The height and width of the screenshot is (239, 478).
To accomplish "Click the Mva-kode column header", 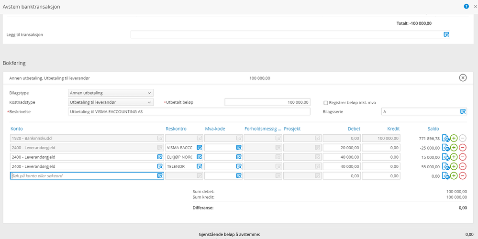I will coord(215,129).
